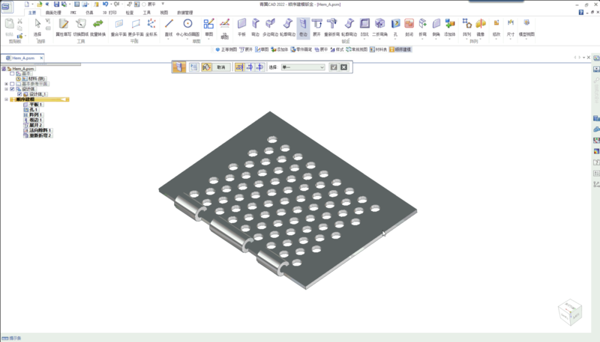Click the 取消 button in command bar

point(220,67)
